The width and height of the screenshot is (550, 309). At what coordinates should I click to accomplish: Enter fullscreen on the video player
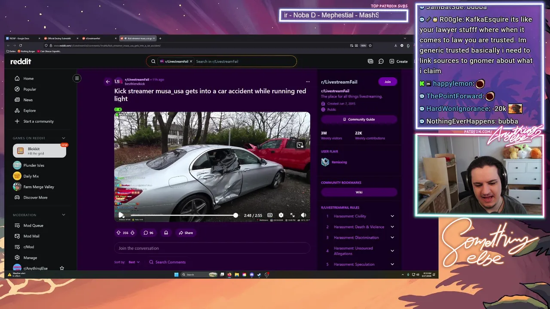(x=292, y=215)
